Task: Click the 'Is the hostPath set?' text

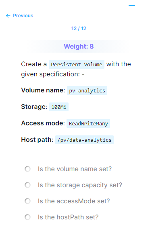Action: (68, 217)
